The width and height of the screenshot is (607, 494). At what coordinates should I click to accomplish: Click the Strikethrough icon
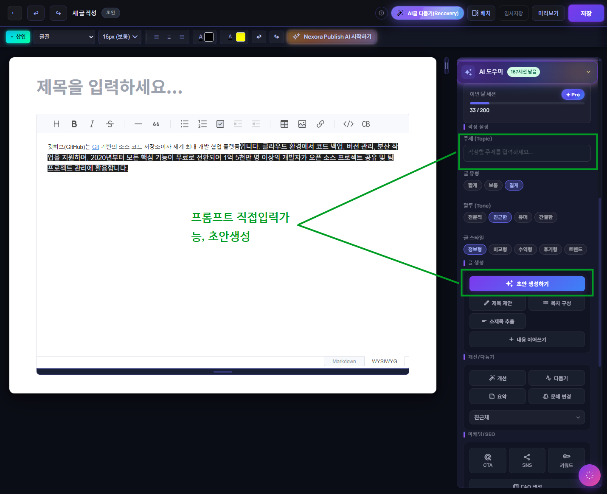(x=110, y=124)
